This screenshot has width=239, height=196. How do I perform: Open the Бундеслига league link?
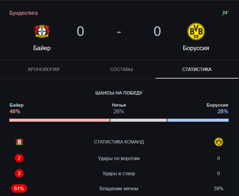[x=24, y=13]
